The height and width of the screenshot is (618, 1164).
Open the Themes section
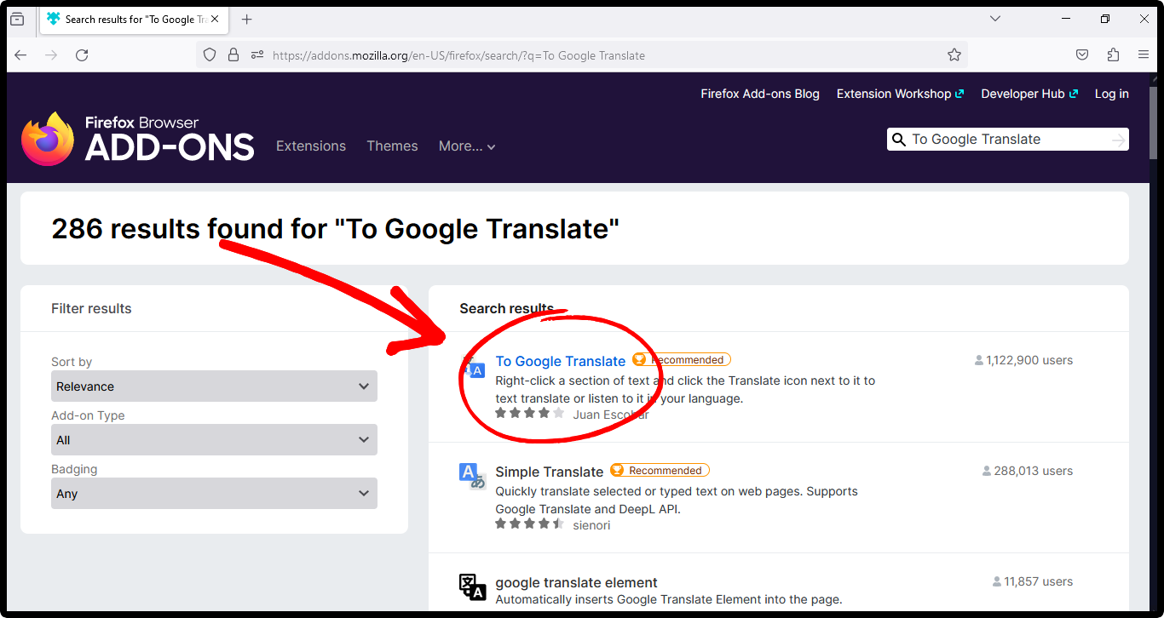click(392, 146)
